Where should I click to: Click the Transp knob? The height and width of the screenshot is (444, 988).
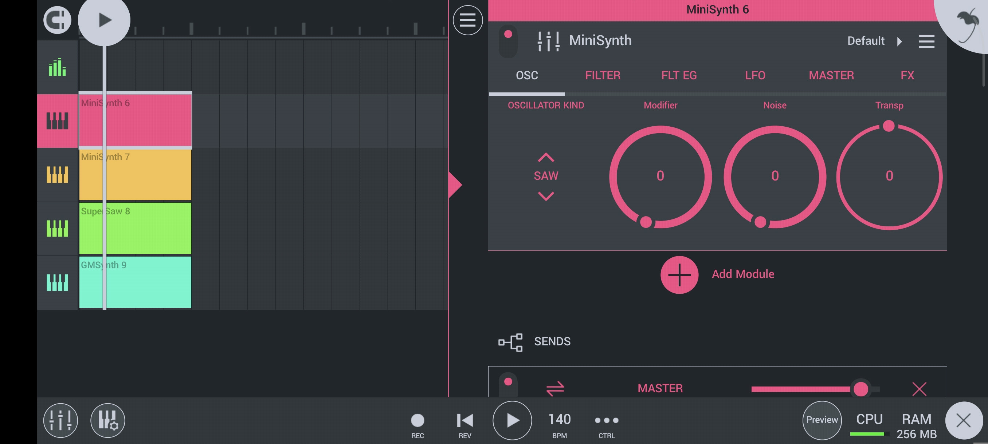tap(889, 177)
